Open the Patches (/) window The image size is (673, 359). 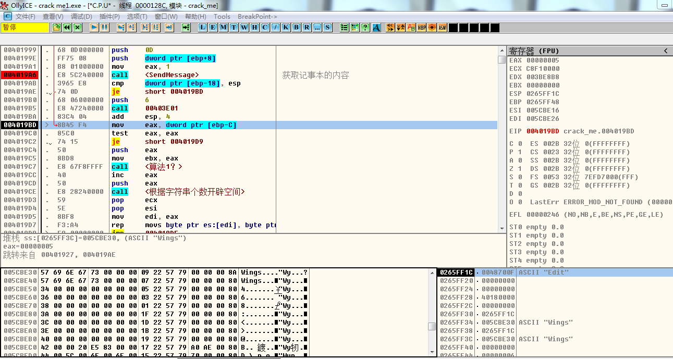[276, 27]
